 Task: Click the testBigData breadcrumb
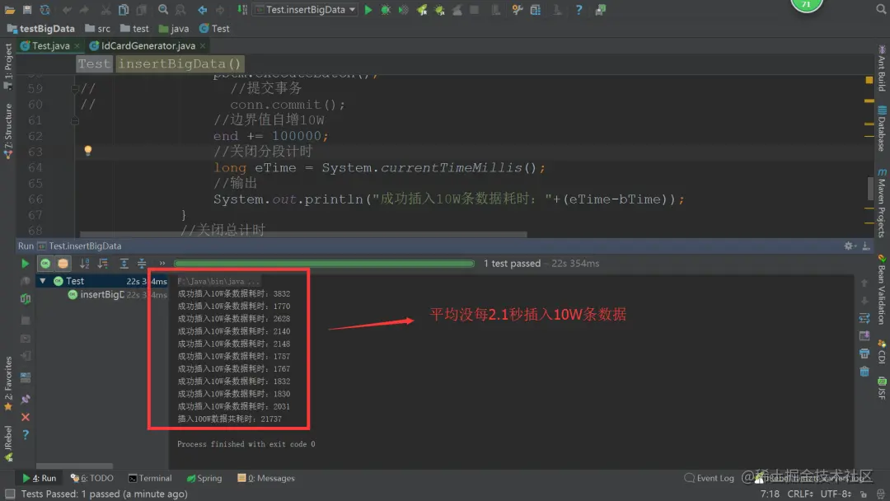point(41,28)
